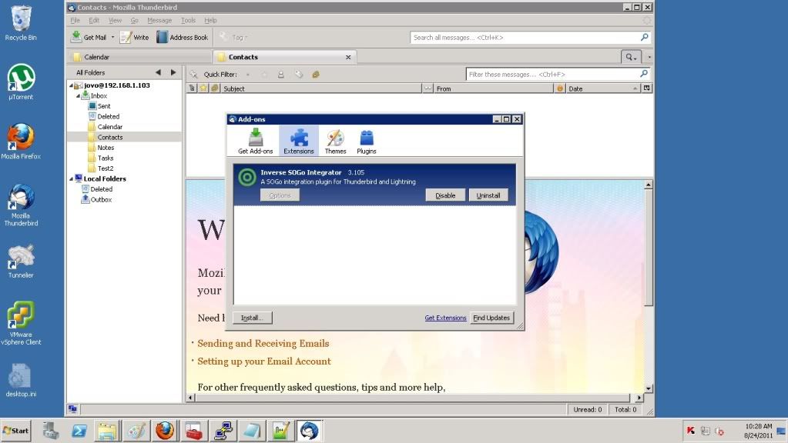
Task: Open the Get Mail dropdown arrow
Action: (x=112, y=37)
